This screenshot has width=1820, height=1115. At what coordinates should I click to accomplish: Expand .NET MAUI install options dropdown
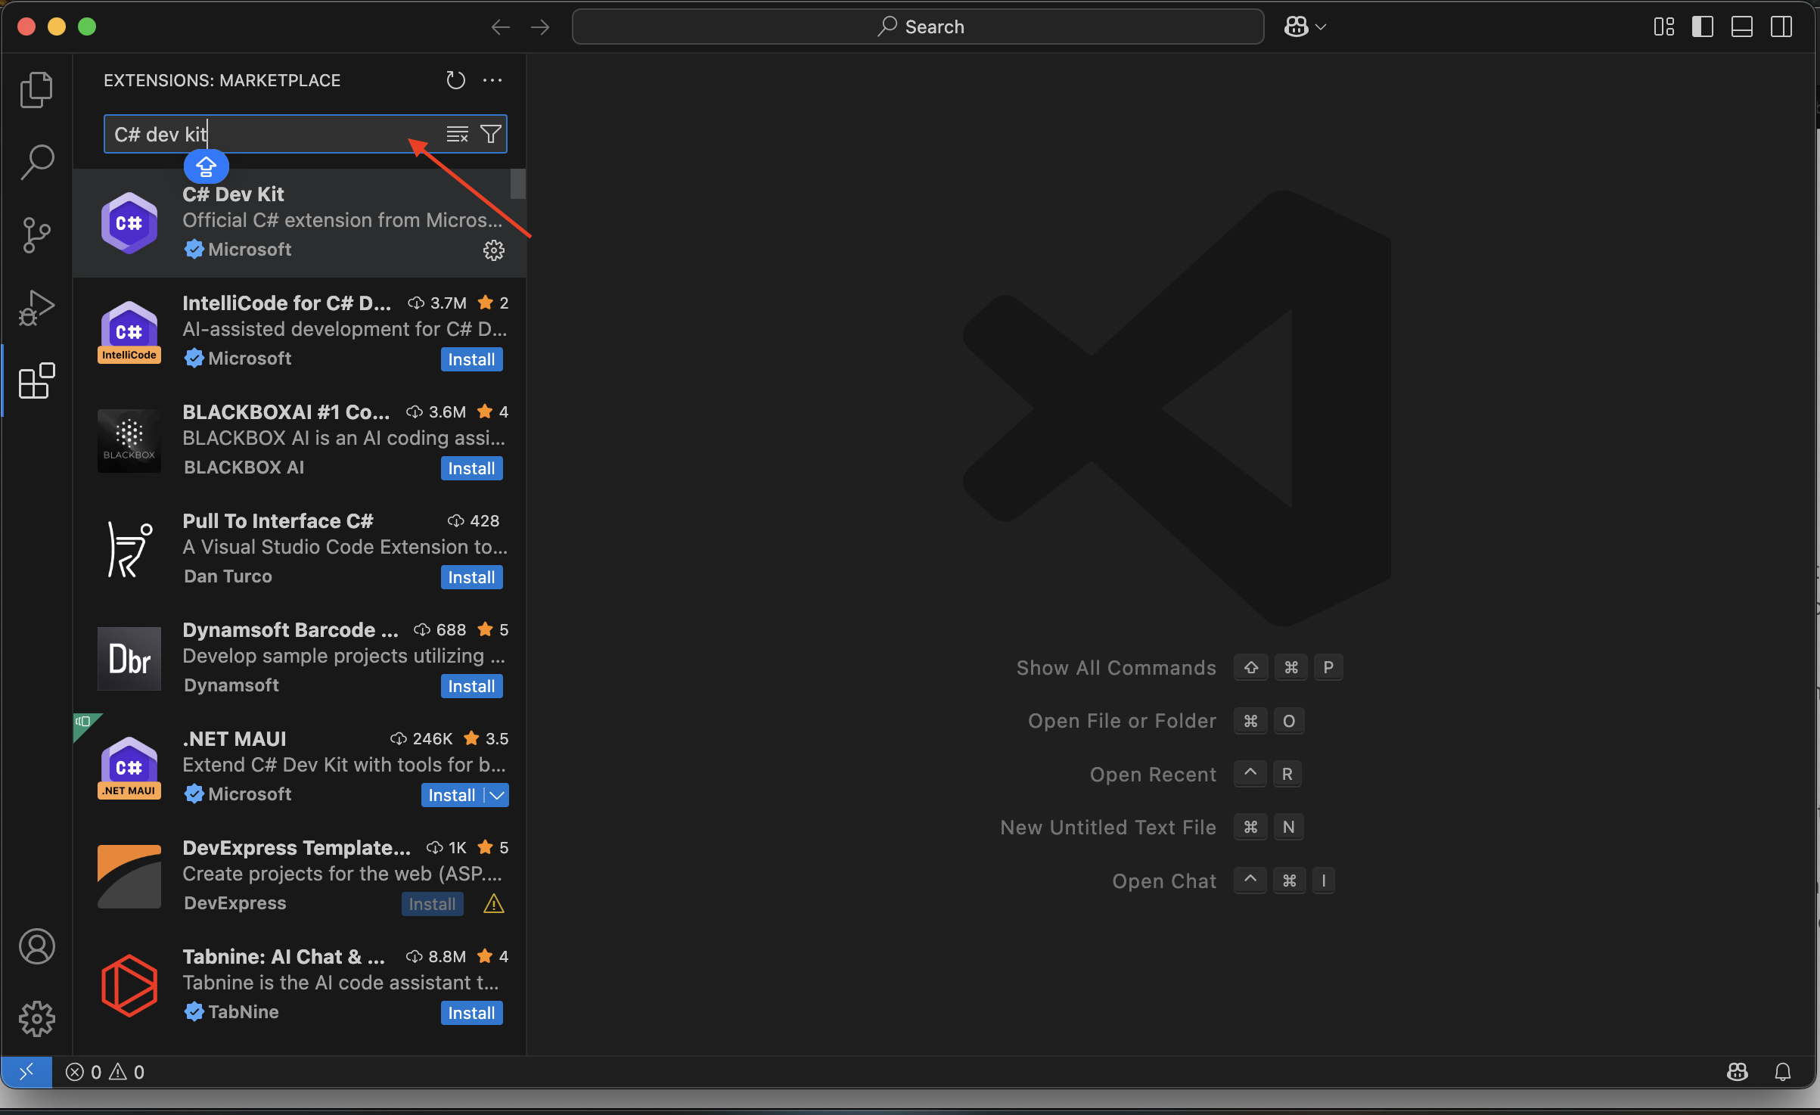tap(497, 795)
